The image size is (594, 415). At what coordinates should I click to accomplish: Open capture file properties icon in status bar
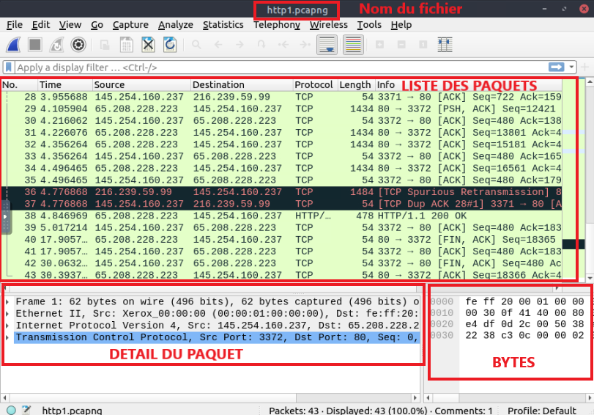(x=26, y=410)
